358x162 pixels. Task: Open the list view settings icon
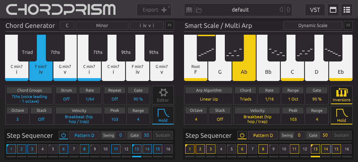click(x=346, y=10)
